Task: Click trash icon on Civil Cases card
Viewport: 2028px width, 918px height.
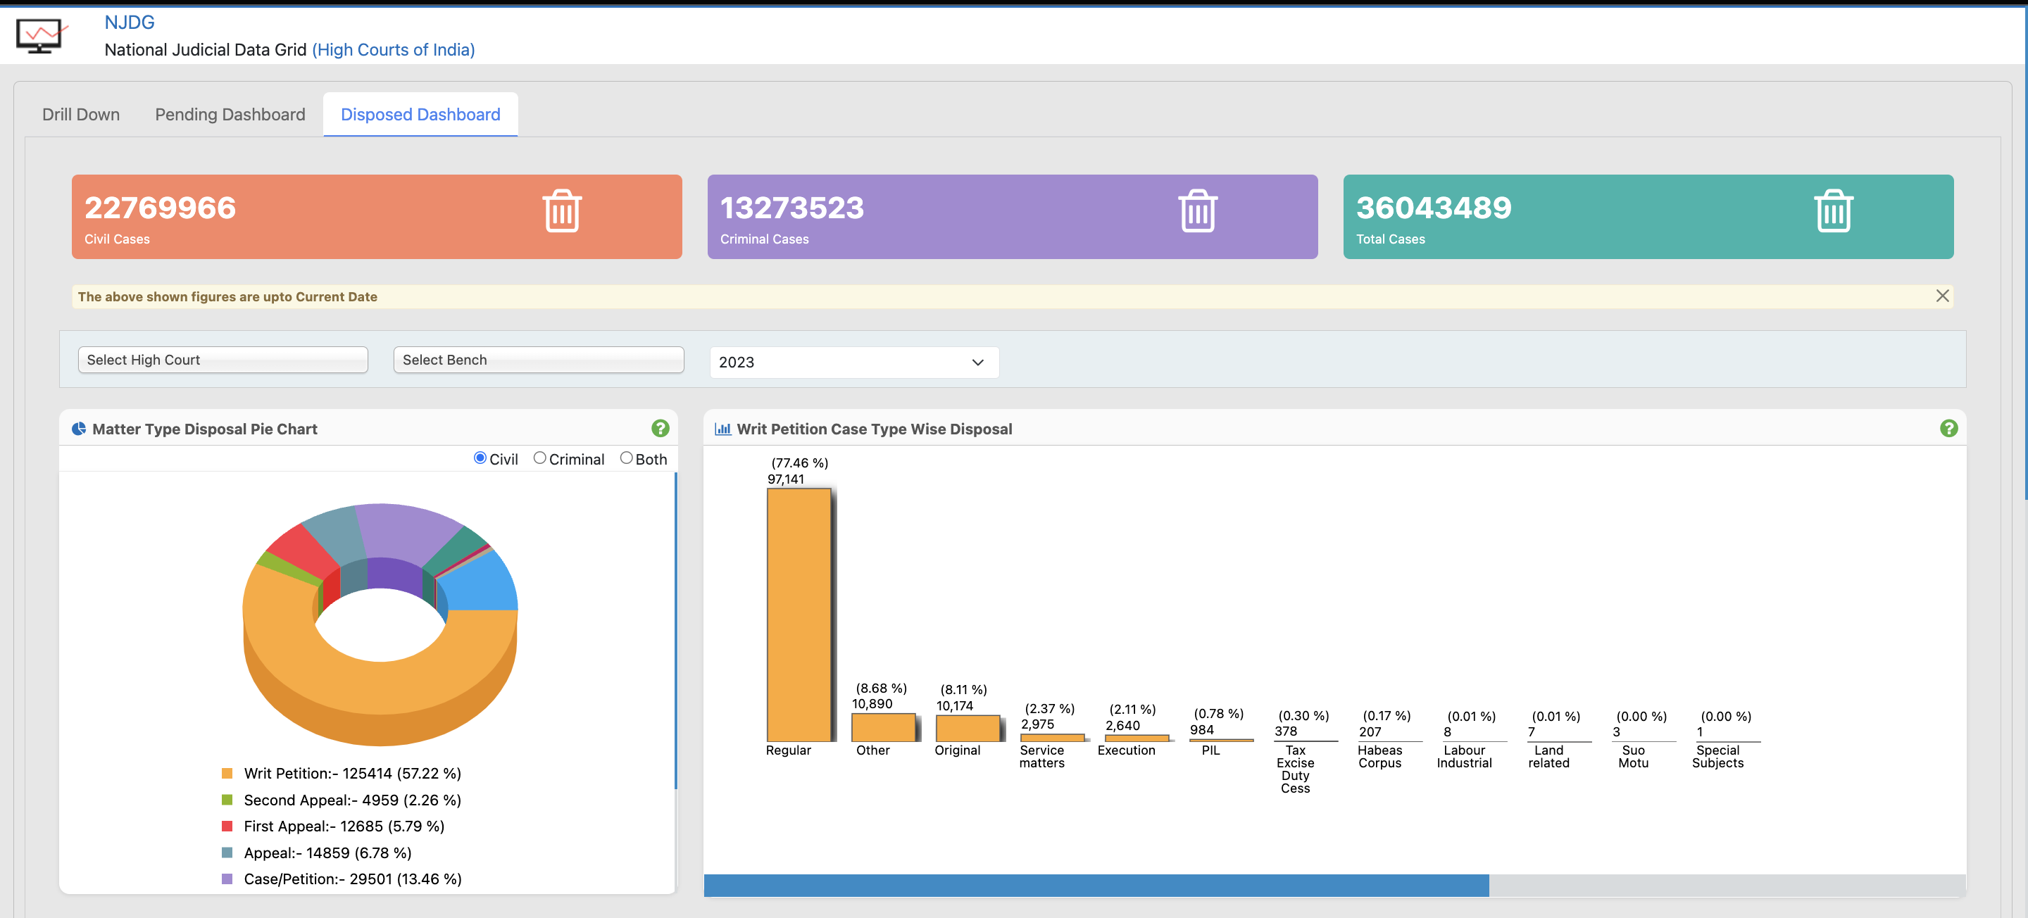Action: (x=561, y=211)
